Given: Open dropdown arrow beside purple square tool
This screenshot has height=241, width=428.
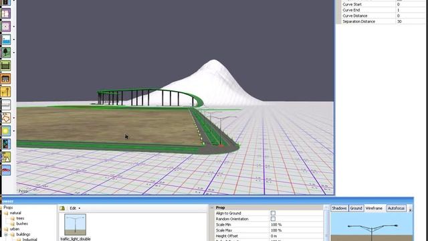Looking at the screenshot, I should coord(14,27).
